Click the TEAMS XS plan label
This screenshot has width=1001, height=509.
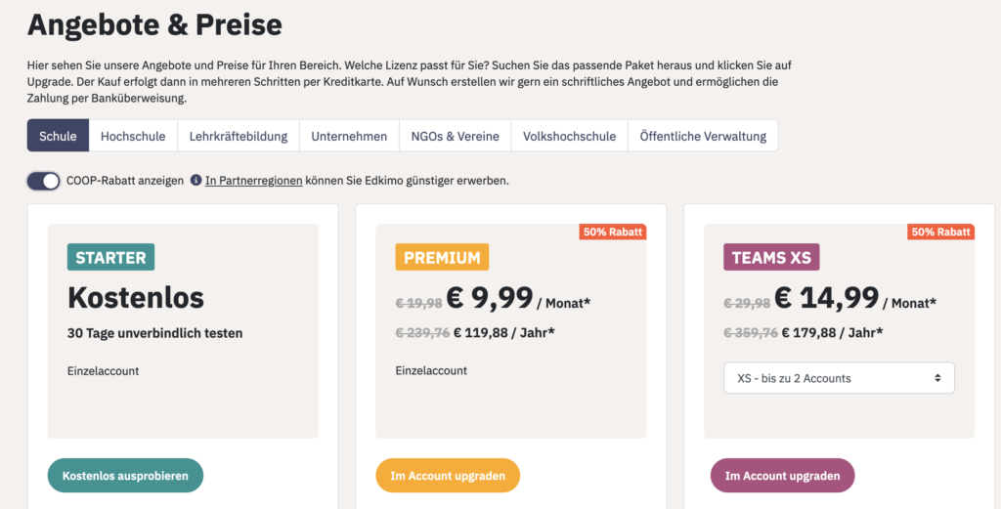[x=771, y=258]
